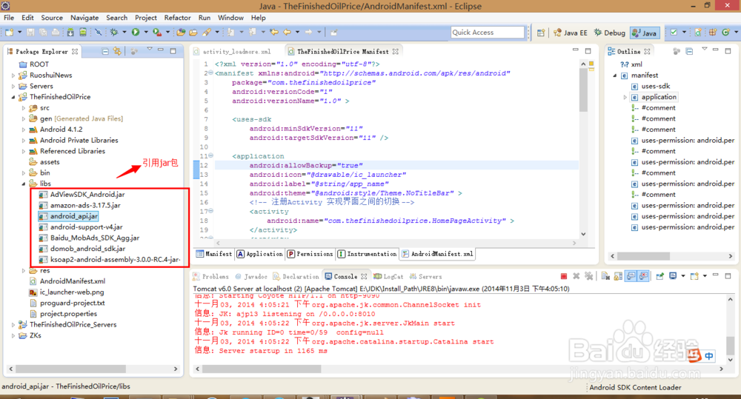Terminate the console process with red square
Screen dimensions: 741x399
tap(564, 276)
